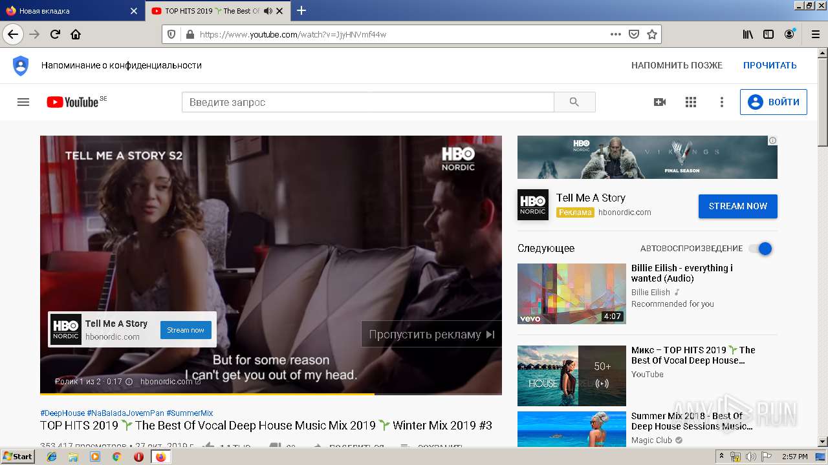Open the Windows Explorer folder taskbar icon

(73, 457)
